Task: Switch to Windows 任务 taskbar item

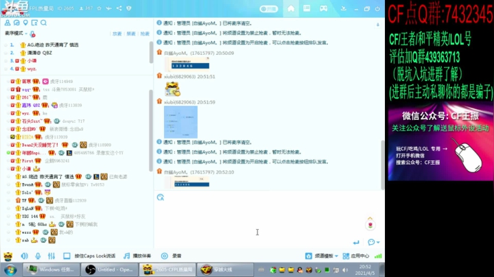Action: pyautogui.click(x=51, y=269)
